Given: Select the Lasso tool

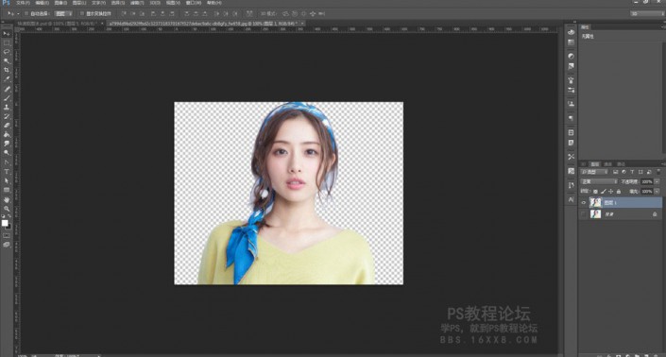Looking at the screenshot, I should tap(7, 52).
